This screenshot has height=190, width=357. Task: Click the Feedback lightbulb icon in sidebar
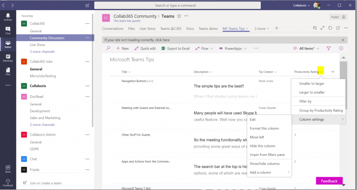coord(8,182)
